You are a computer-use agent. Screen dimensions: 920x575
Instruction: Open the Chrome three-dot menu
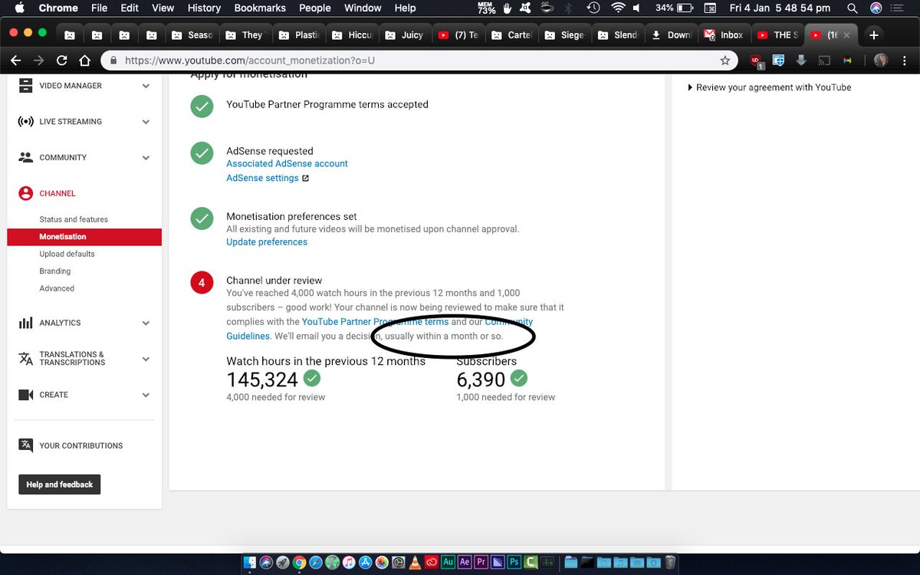coord(905,61)
